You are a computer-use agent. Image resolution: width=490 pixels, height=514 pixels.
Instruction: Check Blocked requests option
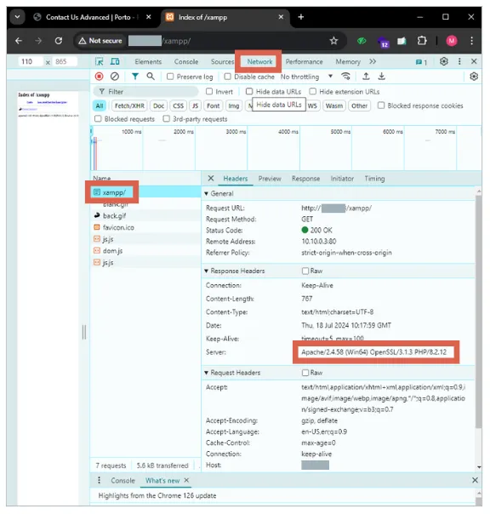click(x=98, y=118)
